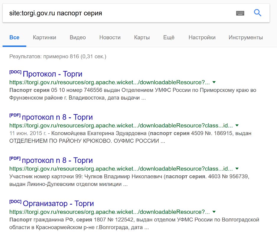This screenshot has height=238, width=277.
Task: Open the Организатор - Торги result
Action: (58, 203)
